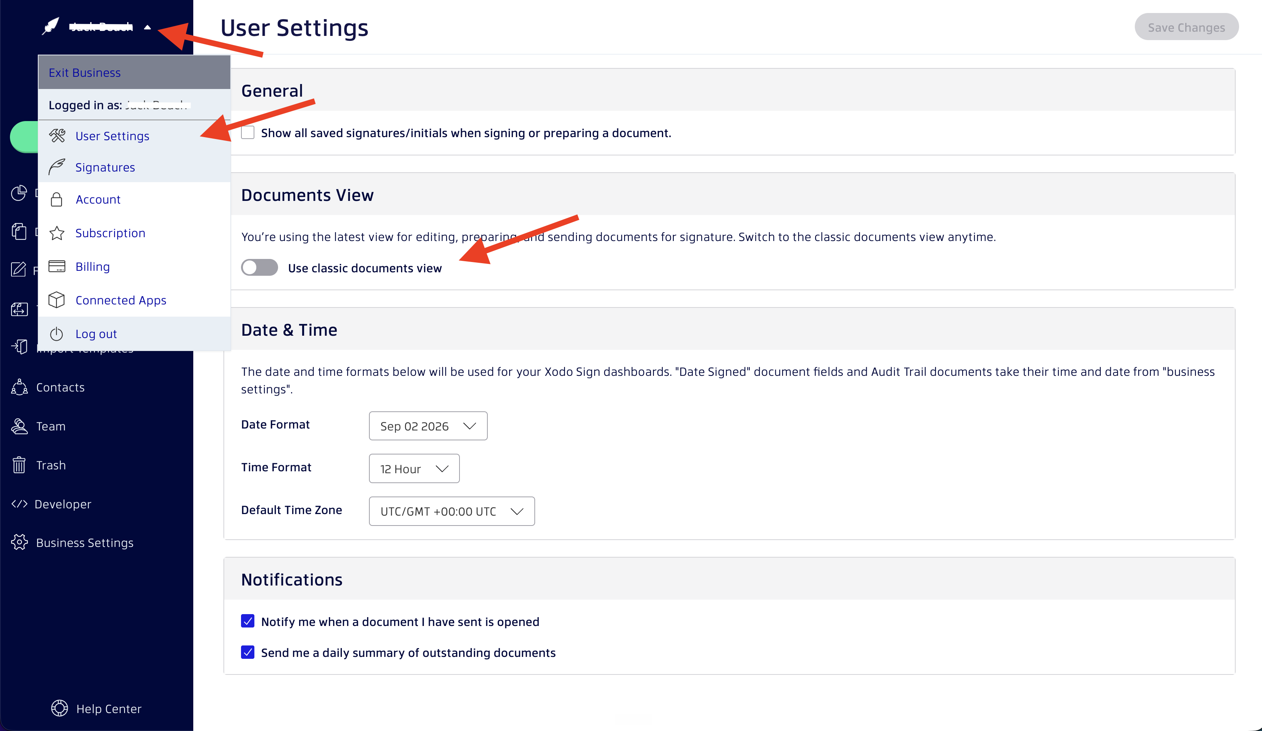Viewport: 1262px width, 731px height.
Task: Click the Help Center lifebuoy icon
Action: (x=60, y=708)
